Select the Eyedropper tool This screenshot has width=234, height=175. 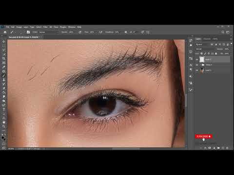coord(3,67)
